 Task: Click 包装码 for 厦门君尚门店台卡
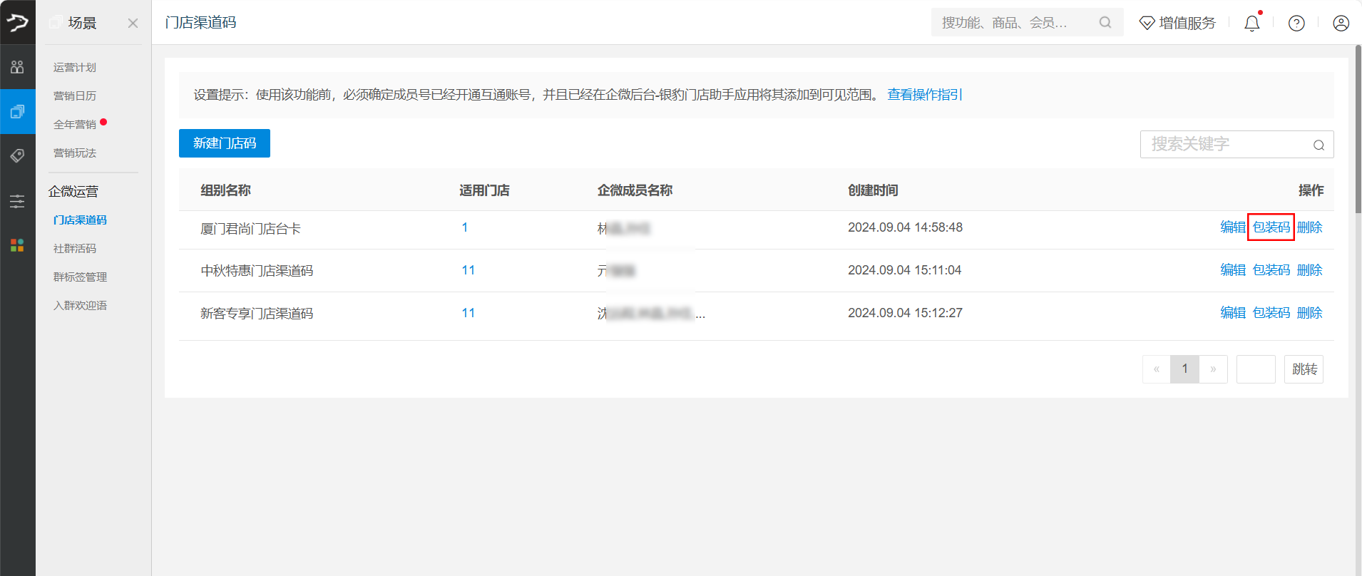pos(1271,227)
